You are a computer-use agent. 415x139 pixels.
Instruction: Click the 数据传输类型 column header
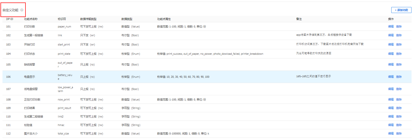[88, 19]
